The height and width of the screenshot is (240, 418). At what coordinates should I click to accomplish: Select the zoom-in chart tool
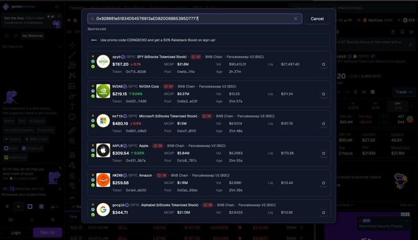tap(72, 141)
